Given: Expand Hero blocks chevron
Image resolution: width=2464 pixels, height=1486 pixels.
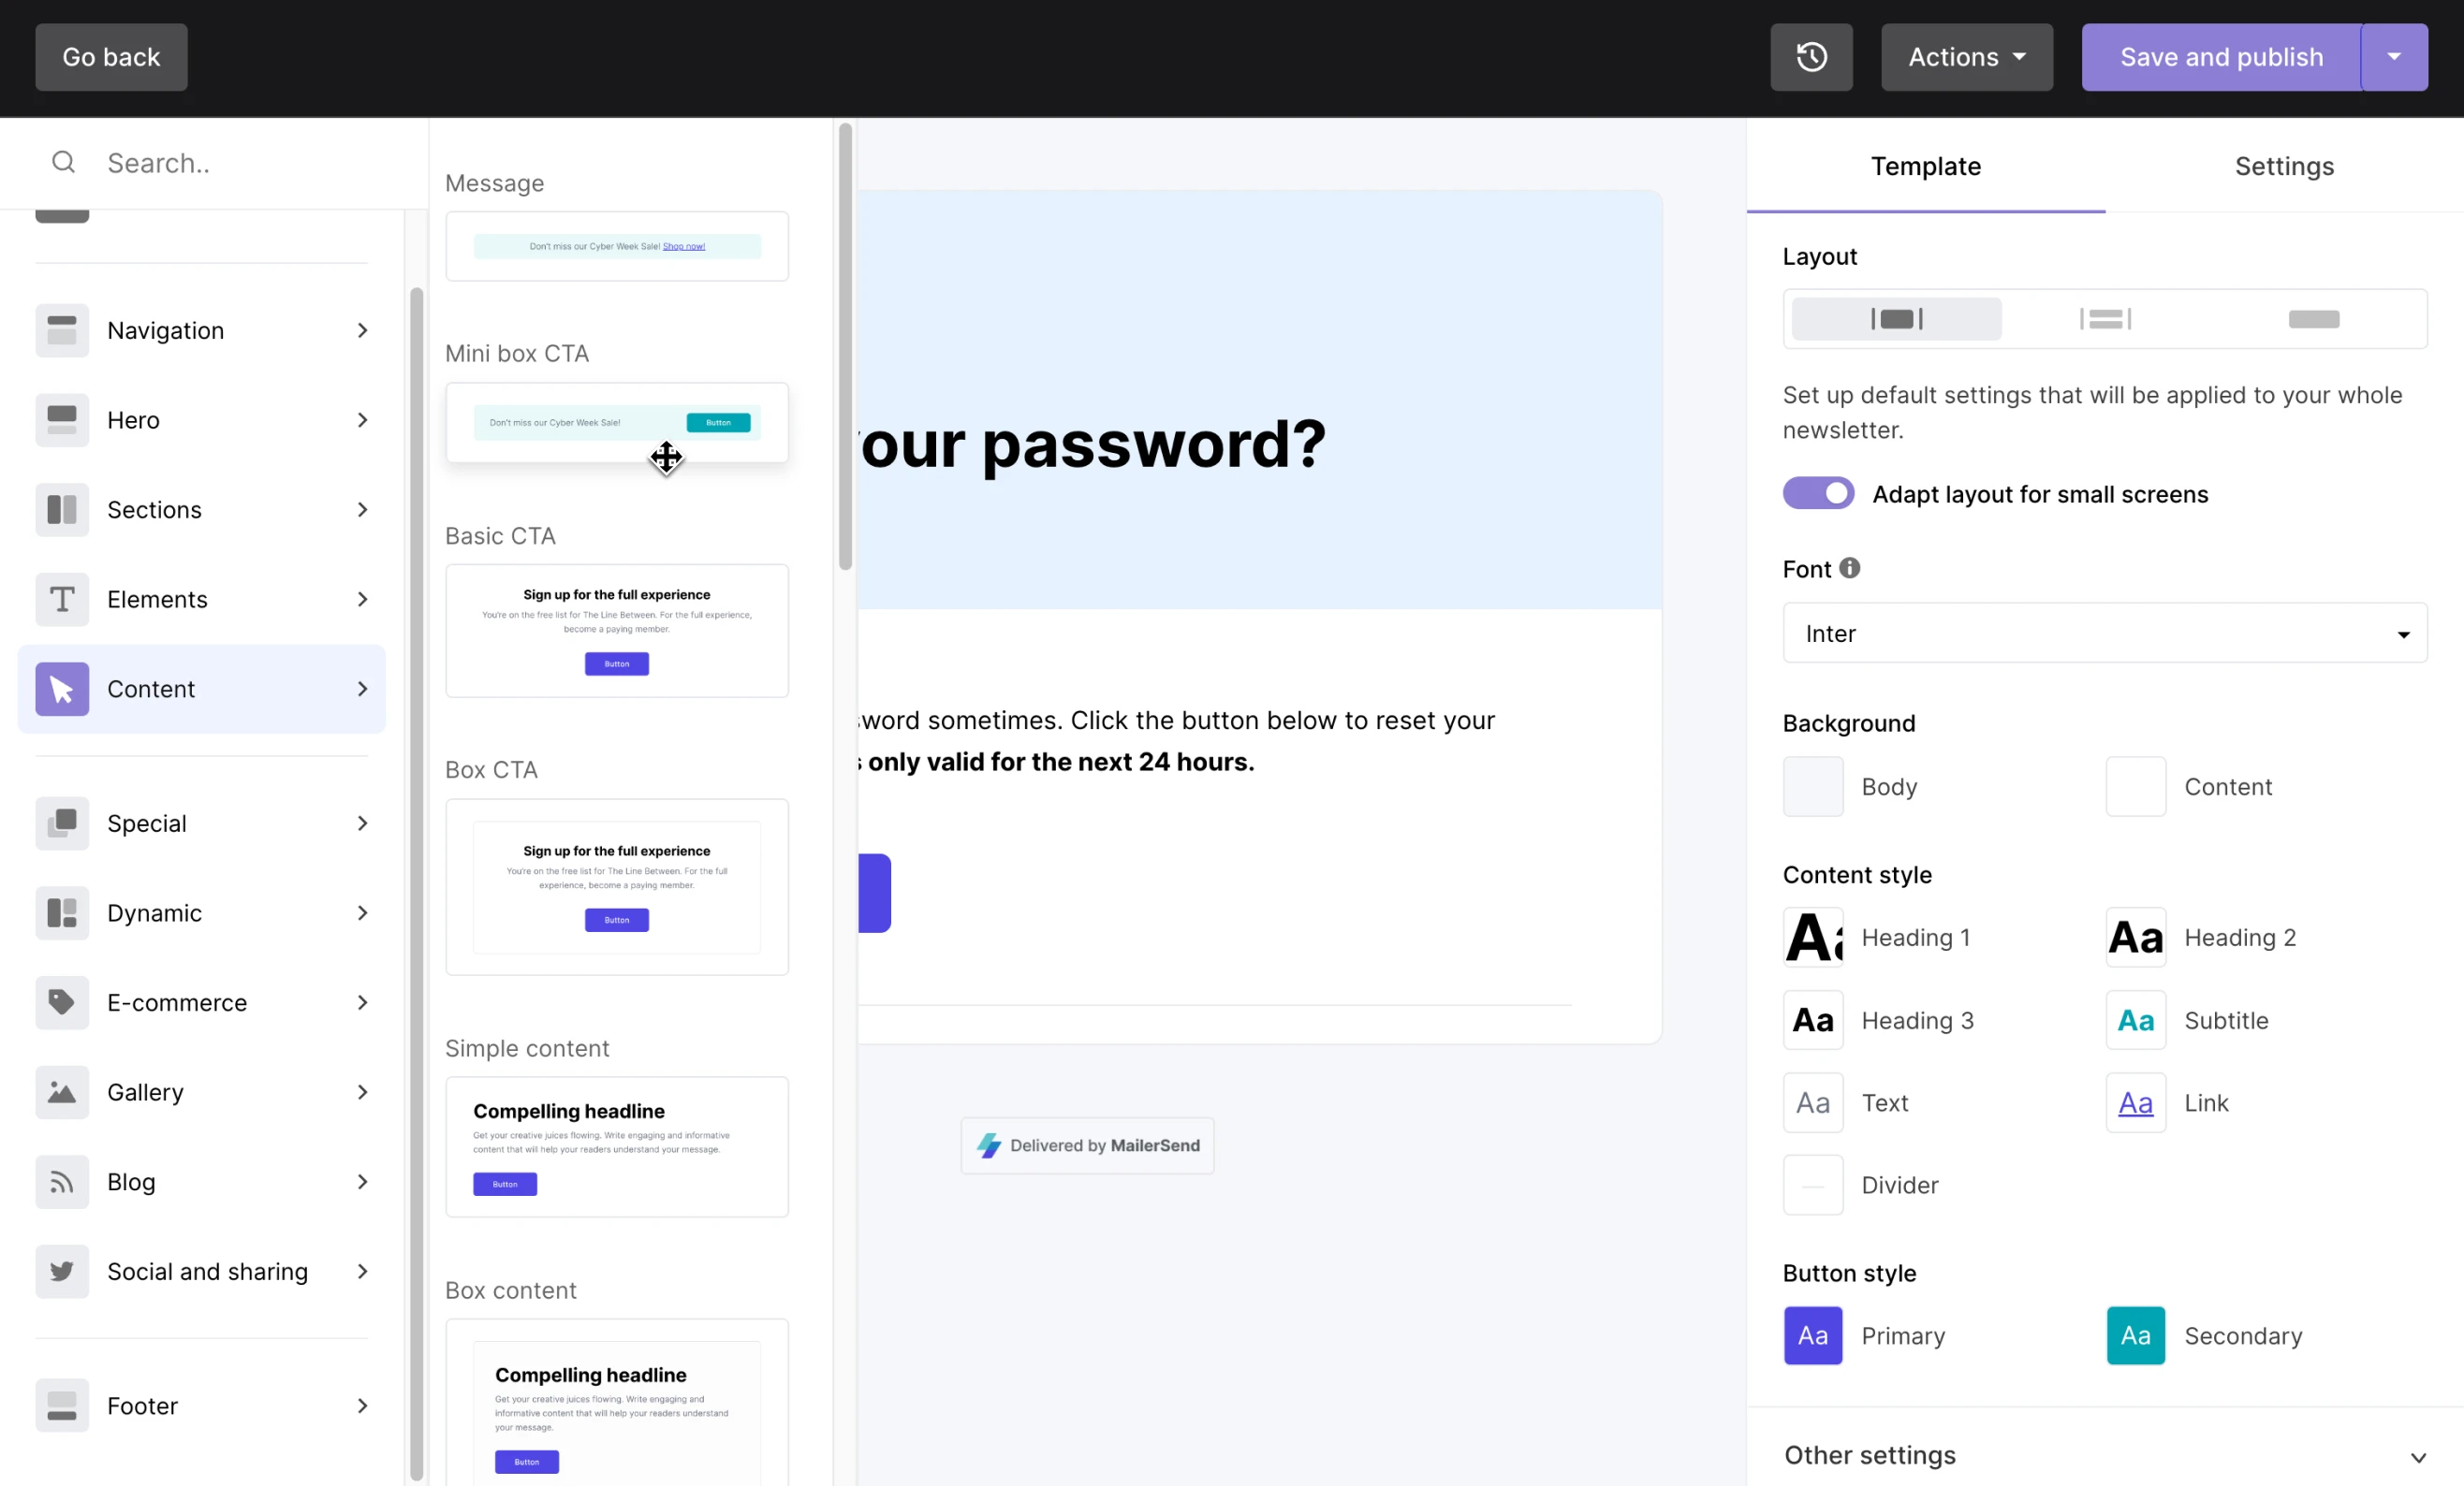Looking at the screenshot, I should pos(362,420).
